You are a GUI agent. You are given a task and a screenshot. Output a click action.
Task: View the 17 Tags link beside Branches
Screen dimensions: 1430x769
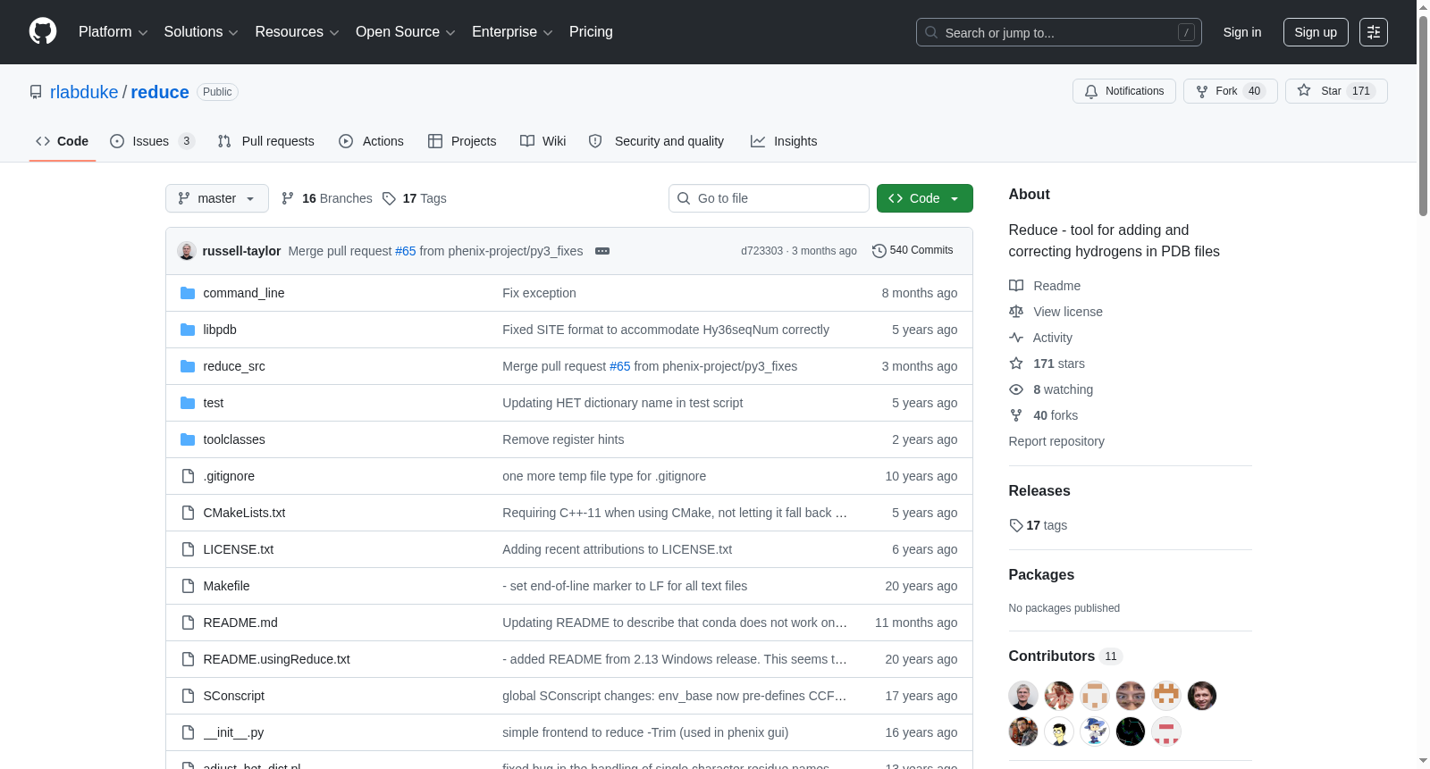(415, 198)
